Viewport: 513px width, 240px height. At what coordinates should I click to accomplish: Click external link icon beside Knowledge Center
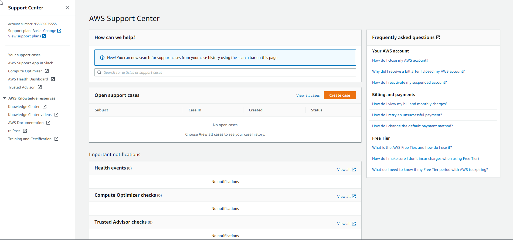click(x=45, y=107)
